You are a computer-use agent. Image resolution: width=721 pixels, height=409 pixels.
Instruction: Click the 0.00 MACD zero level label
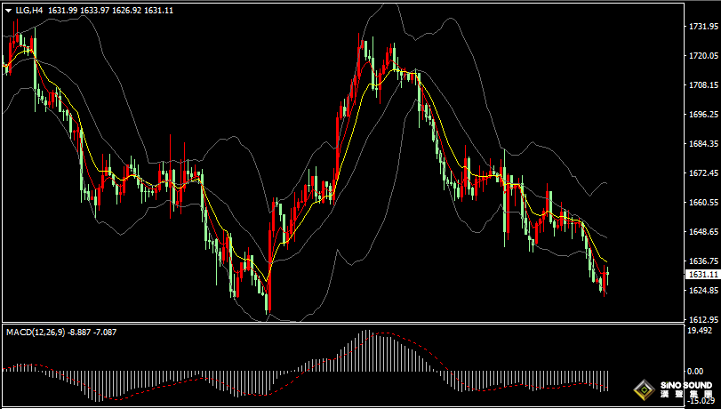(x=696, y=371)
